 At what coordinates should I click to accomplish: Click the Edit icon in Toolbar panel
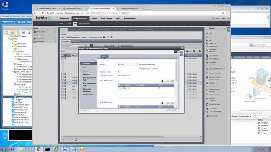click(x=207, y=41)
